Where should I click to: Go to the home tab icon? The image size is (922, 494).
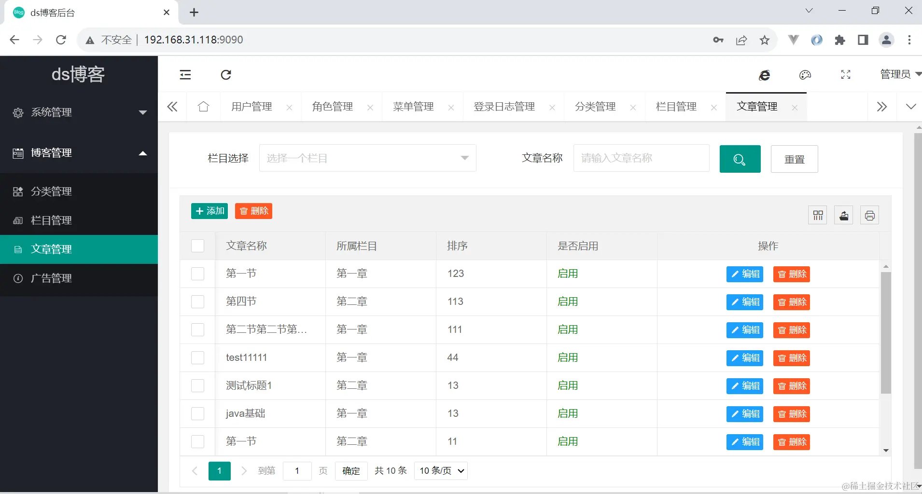tap(204, 107)
